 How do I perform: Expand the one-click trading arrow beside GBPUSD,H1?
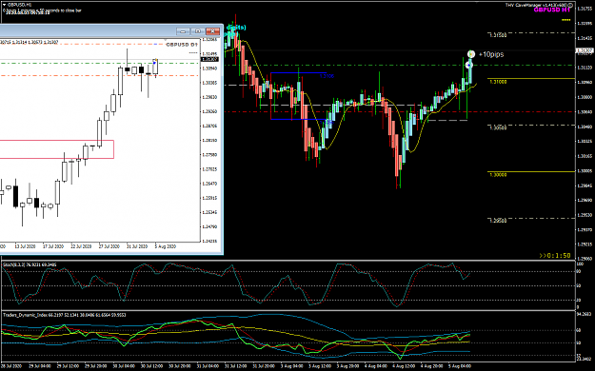point(4,4)
